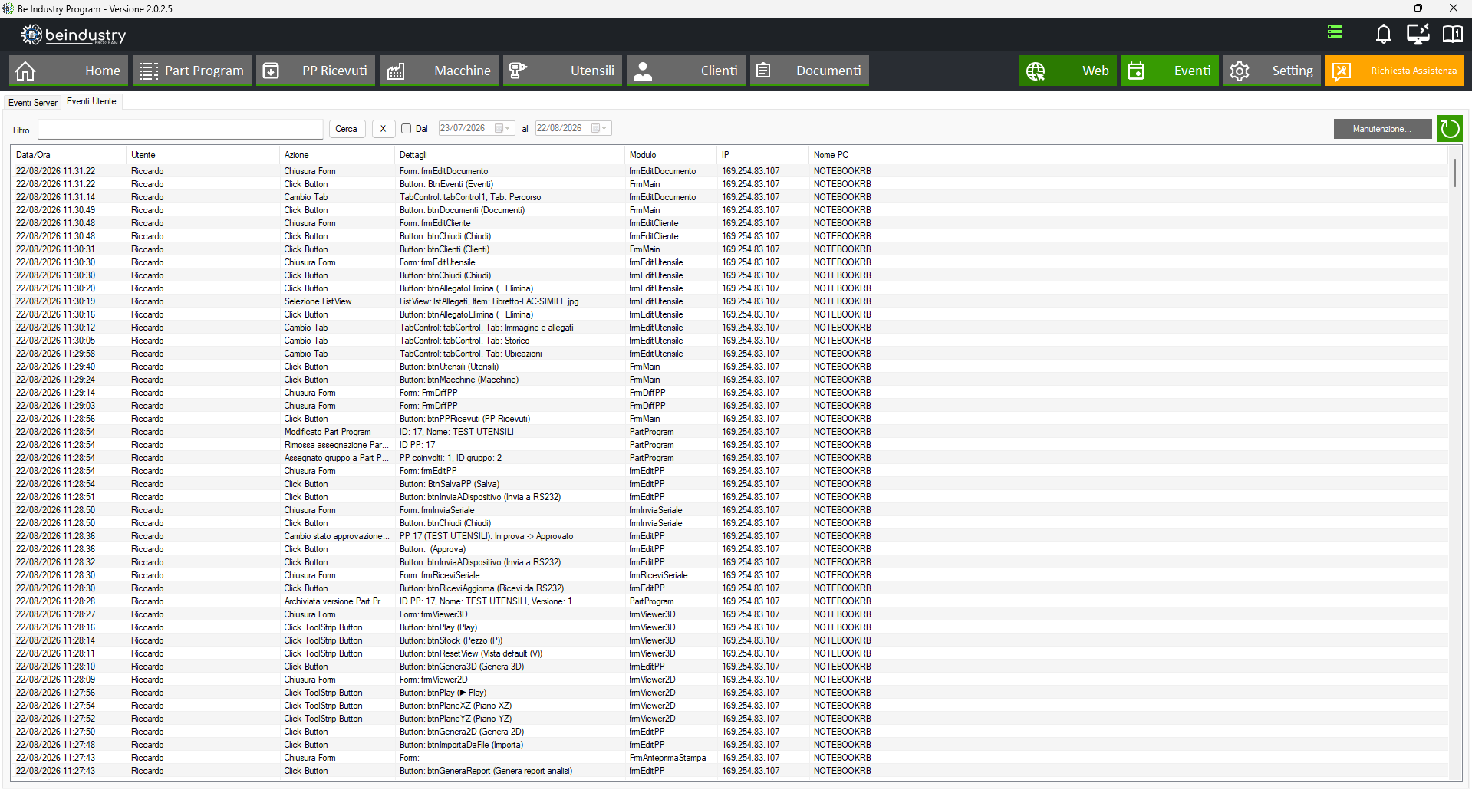Click the monitor connection icon
This screenshot has width=1472, height=790.
[1418, 34]
